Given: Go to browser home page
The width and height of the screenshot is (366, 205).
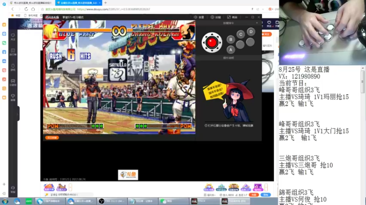Looking at the screenshot, I should [x=33, y=9].
